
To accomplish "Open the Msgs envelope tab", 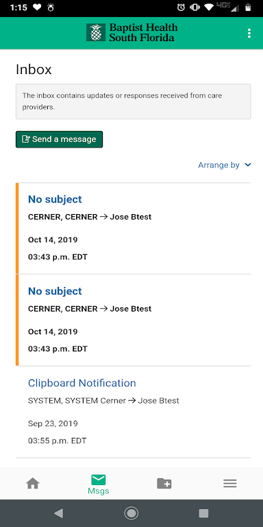I will (x=99, y=484).
